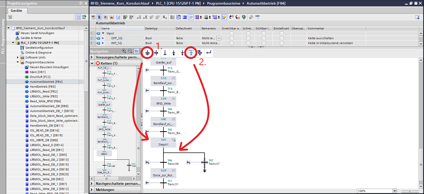Click the insert jump arrow icon
Screen dimensions: 424x194
[x=182, y=53]
